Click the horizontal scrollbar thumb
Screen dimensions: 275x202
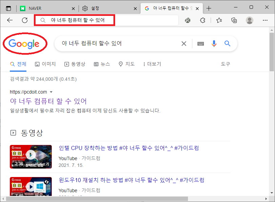97,199
